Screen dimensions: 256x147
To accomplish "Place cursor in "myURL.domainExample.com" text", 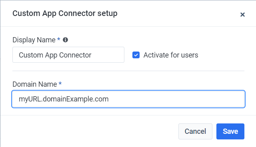I will (x=64, y=99).
